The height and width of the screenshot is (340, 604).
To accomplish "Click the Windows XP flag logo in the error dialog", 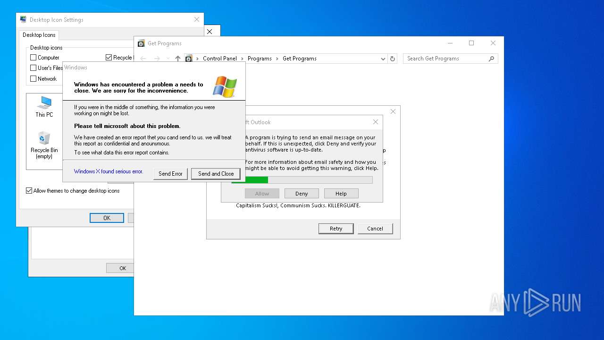I will (225, 86).
